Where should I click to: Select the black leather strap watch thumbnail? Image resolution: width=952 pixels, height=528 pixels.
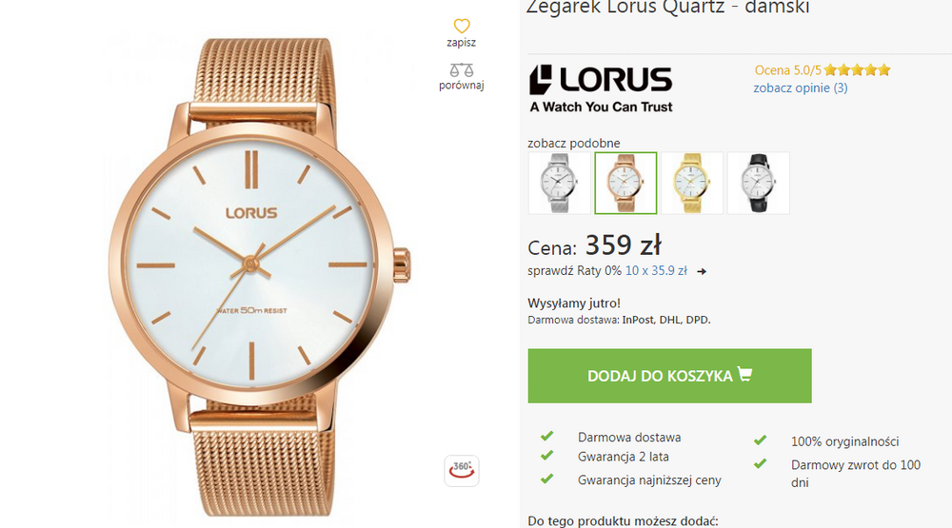coord(759,183)
